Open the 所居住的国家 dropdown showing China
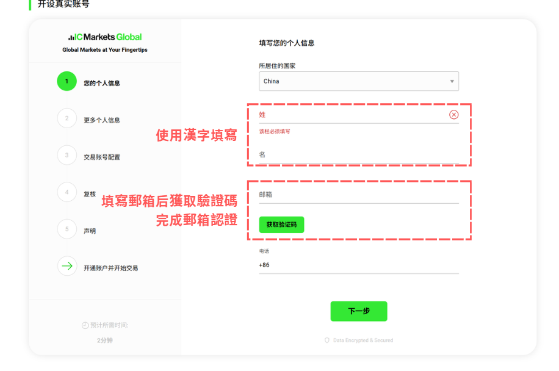Viewport: 559px width, 371px height. (358, 81)
